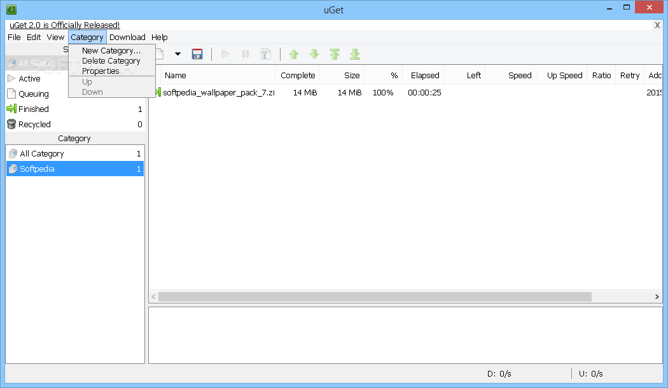Screen dimensions: 668x388
Task: Move download down with green arrow
Action: (x=314, y=54)
